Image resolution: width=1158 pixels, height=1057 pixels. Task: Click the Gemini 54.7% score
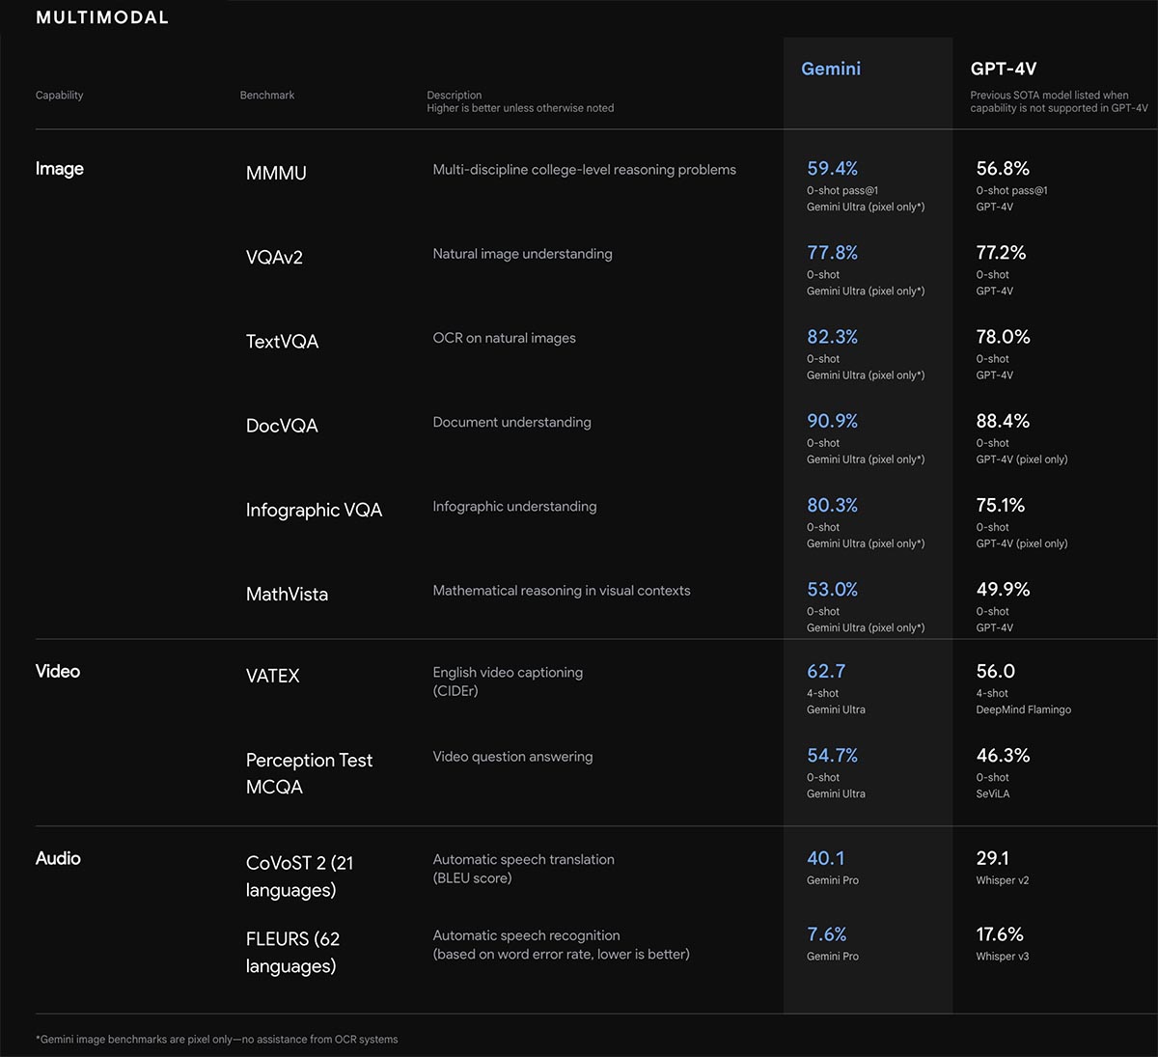(x=833, y=755)
